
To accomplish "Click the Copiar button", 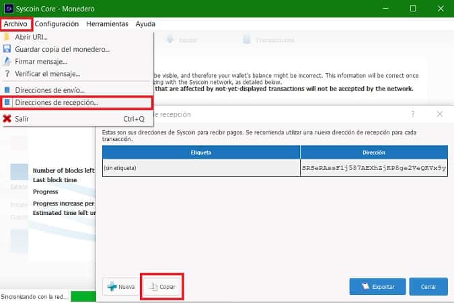I will click(x=162, y=286).
